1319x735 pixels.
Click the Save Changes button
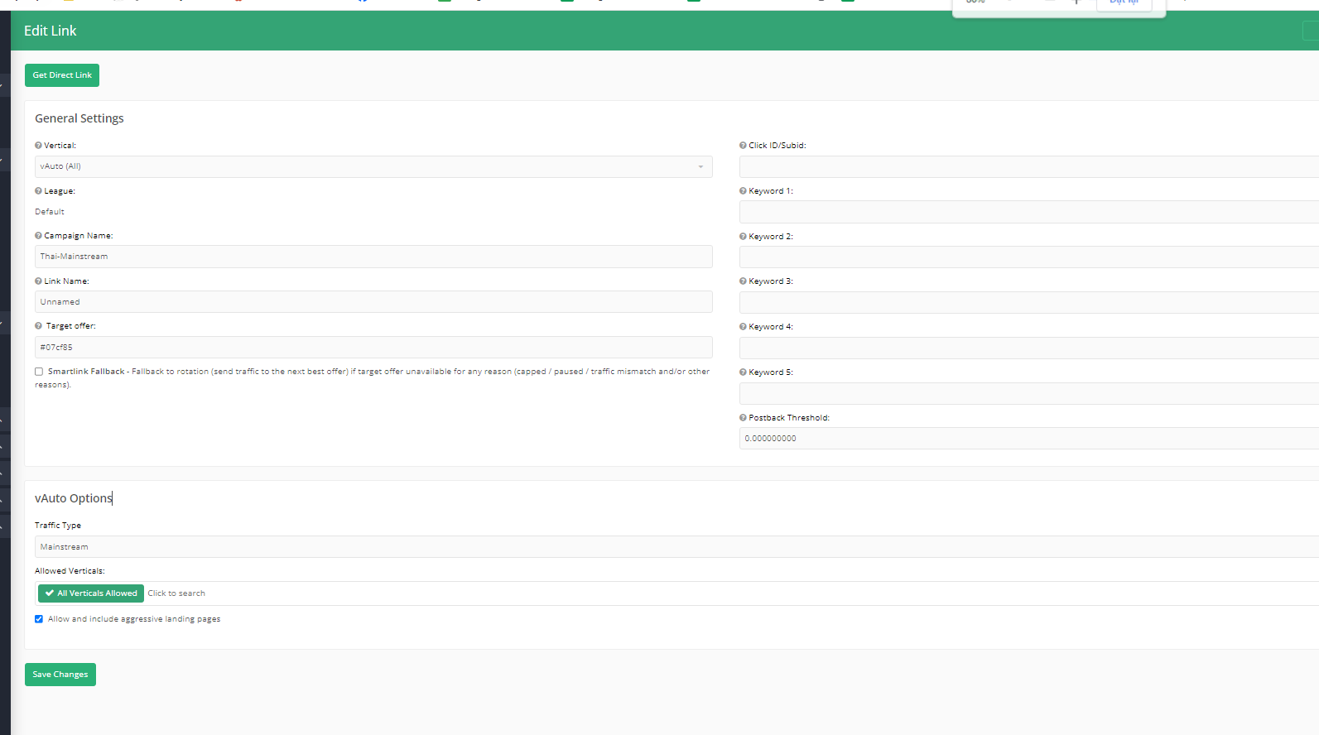coord(60,675)
